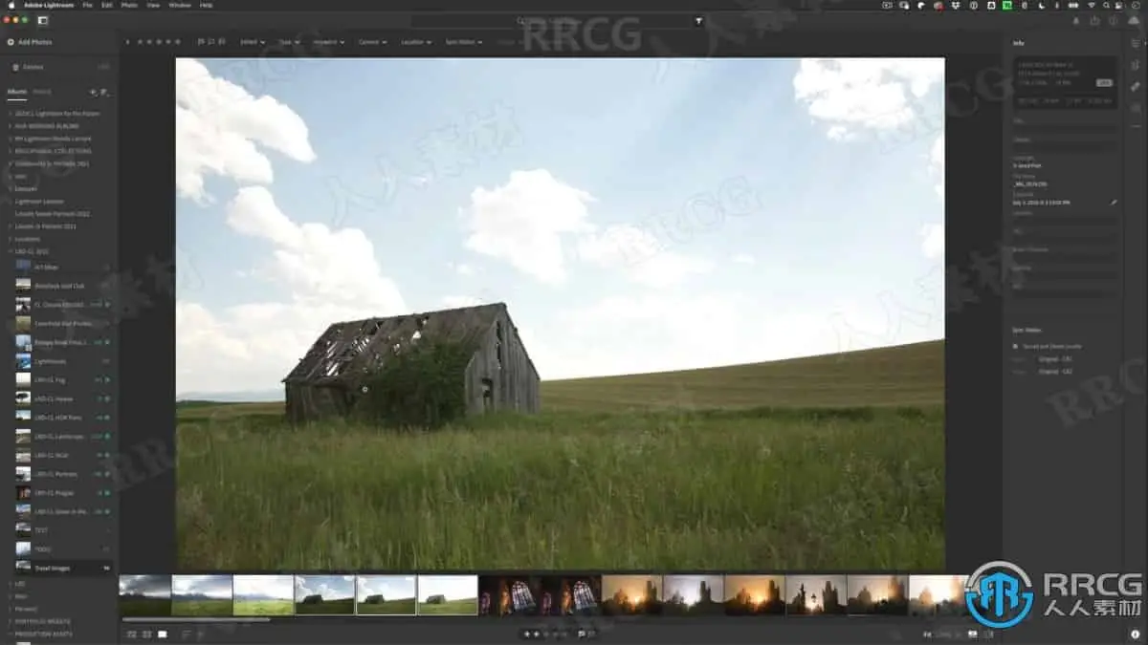Open the notifications bell icon

click(1074, 20)
